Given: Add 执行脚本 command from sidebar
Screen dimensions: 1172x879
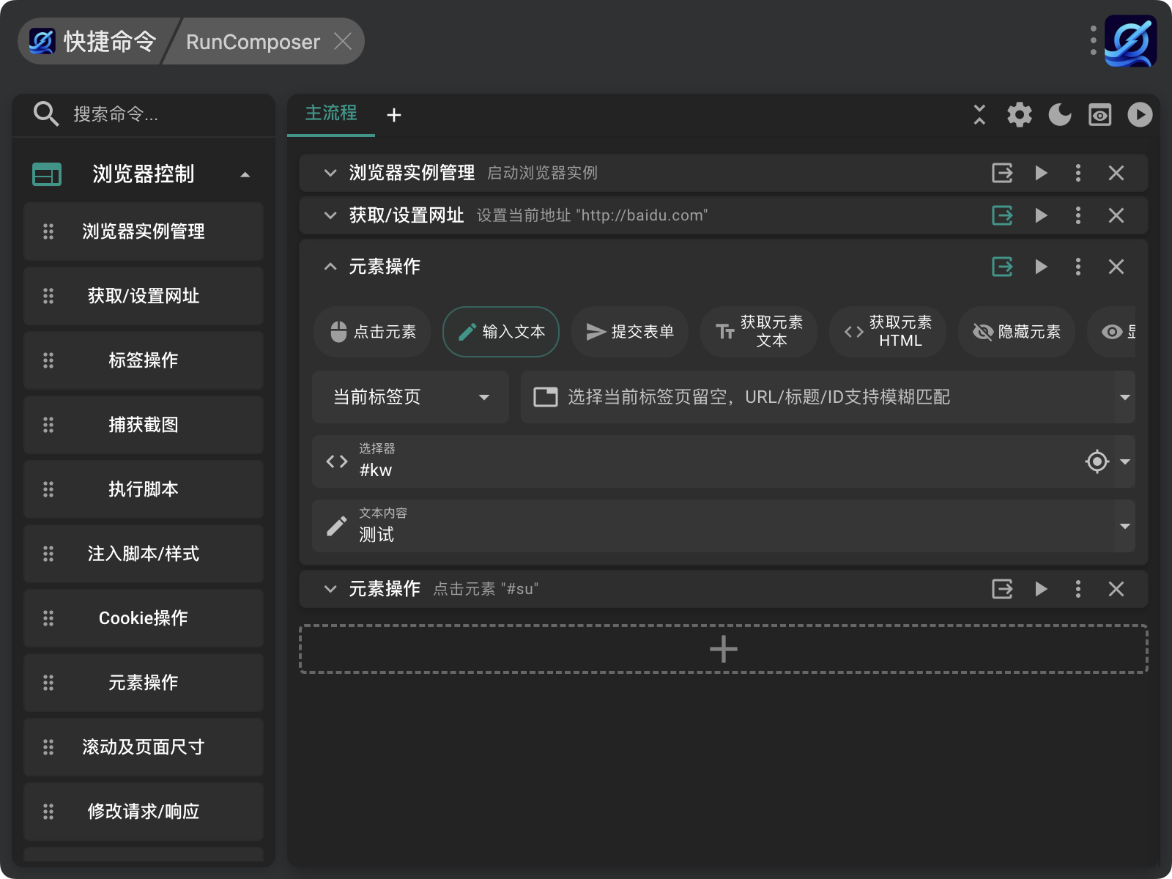Looking at the screenshot, I should click(144, 489).
